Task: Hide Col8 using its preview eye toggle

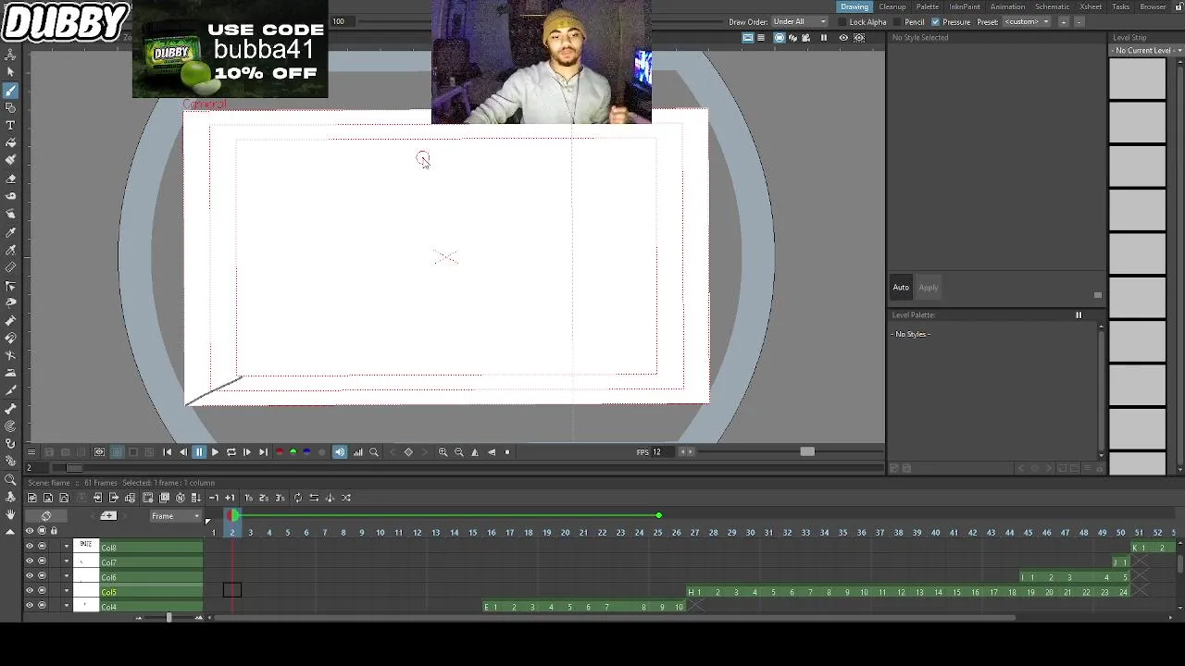Action: click(x=29, y=547)
